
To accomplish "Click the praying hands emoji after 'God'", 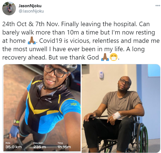I will click(105, 57).
